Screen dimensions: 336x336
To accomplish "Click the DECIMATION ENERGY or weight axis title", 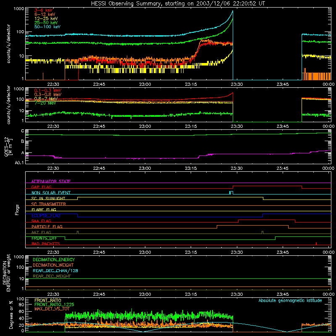I will 6,273.
